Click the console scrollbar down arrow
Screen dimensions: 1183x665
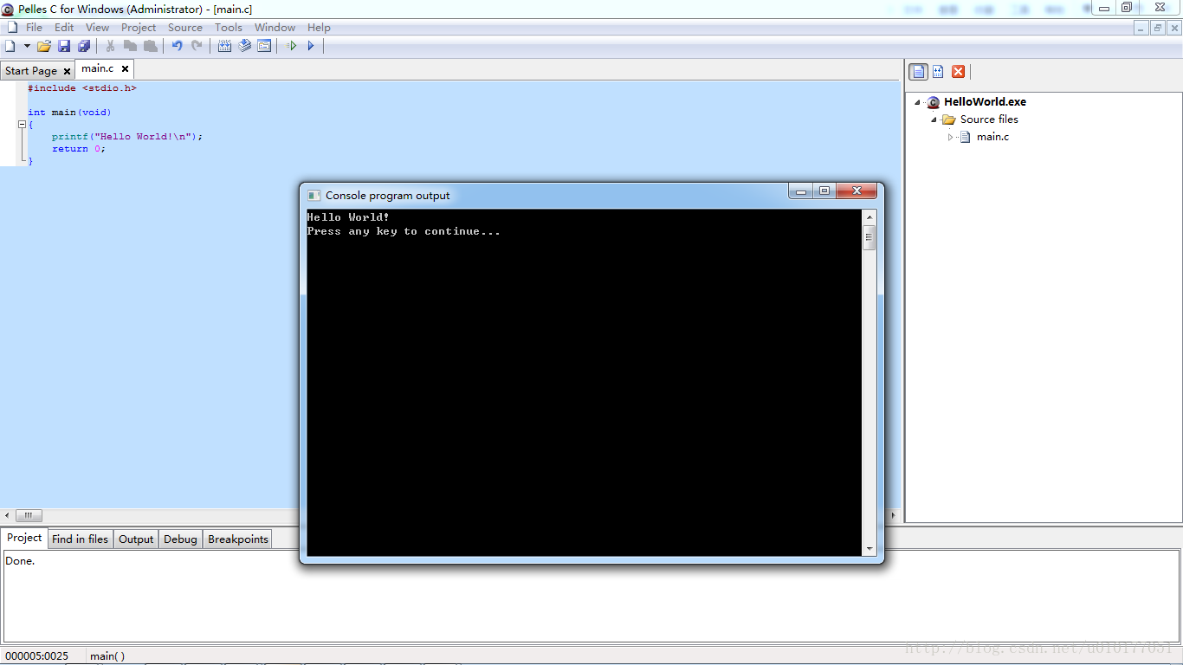point(869,549)
